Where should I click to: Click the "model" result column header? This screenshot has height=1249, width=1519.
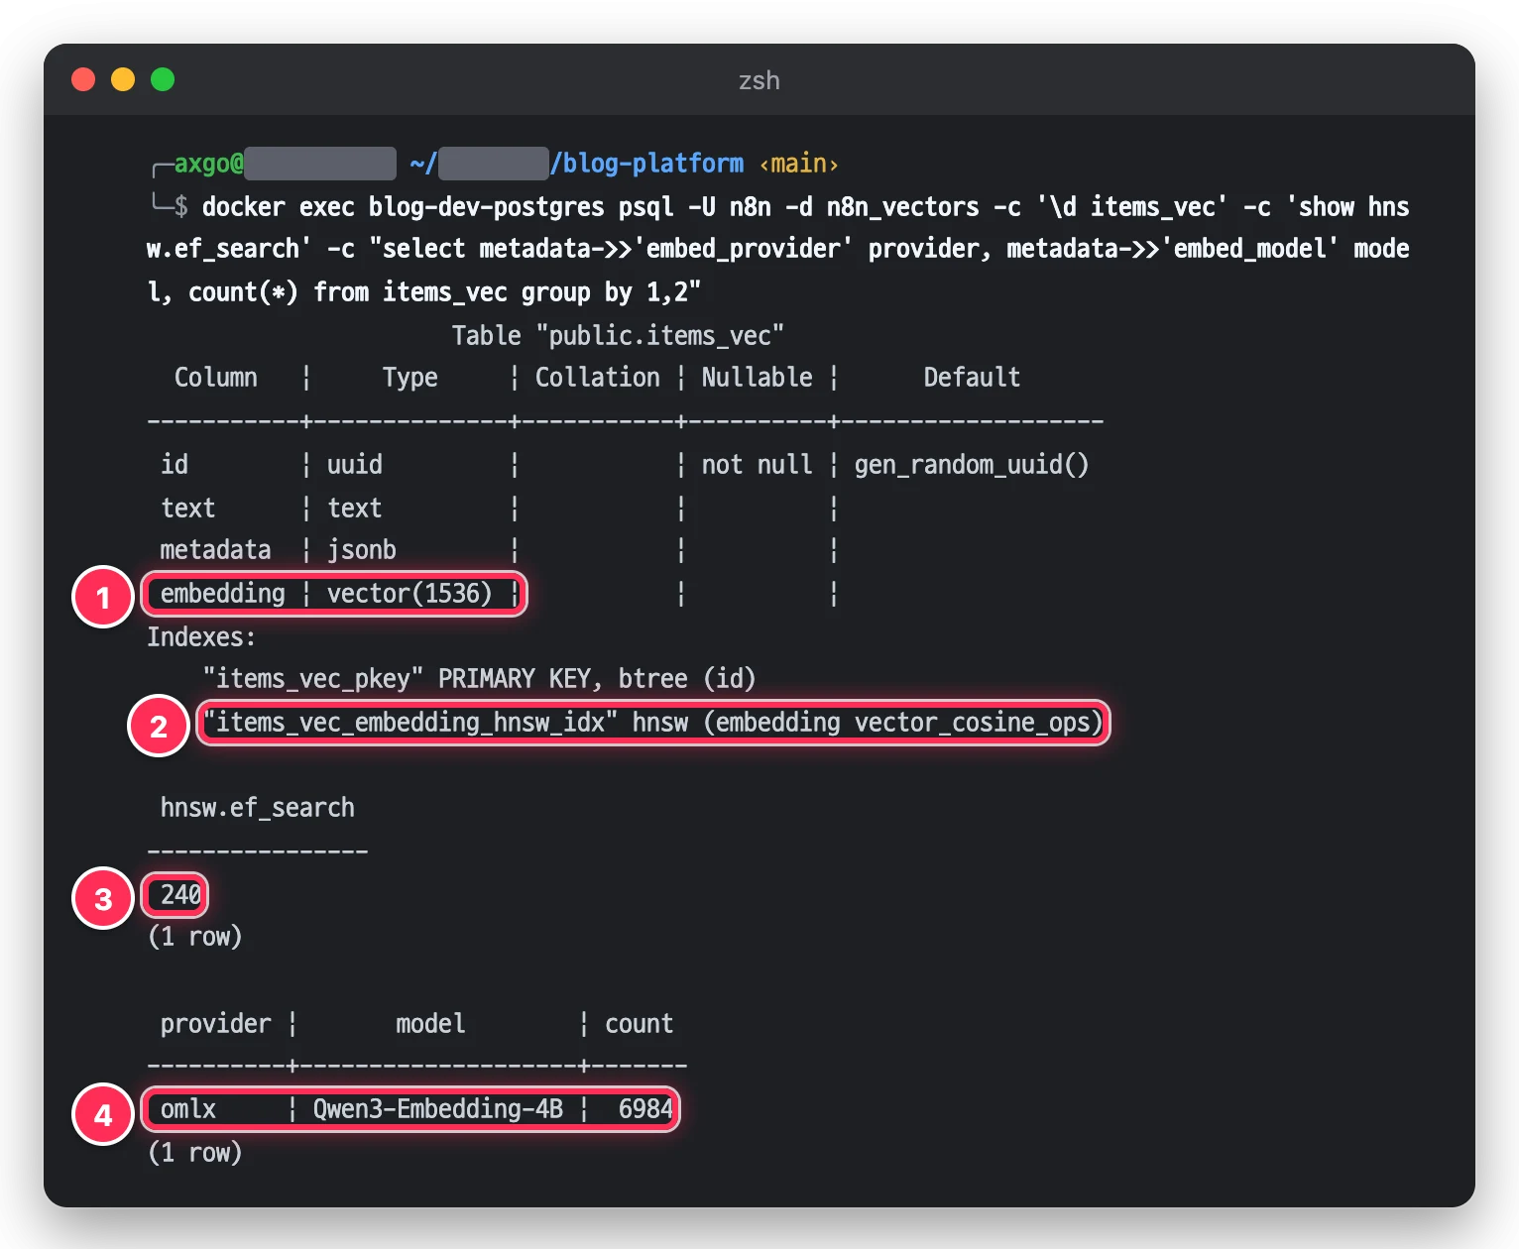point(431,1024)
